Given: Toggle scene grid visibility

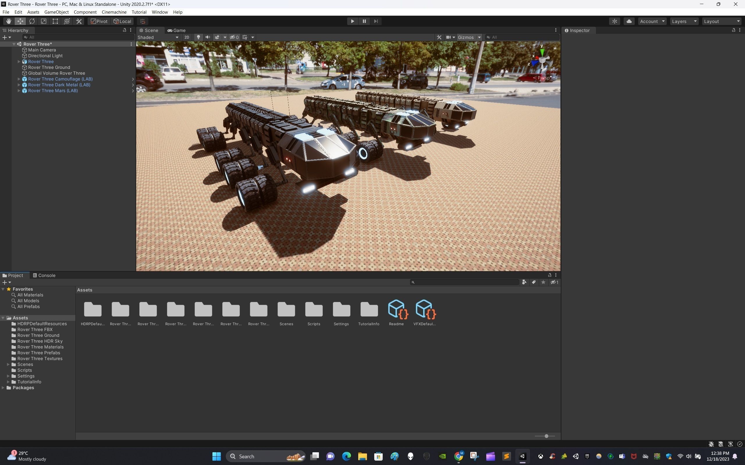Looking at the screenshot, I should point(245,37).
